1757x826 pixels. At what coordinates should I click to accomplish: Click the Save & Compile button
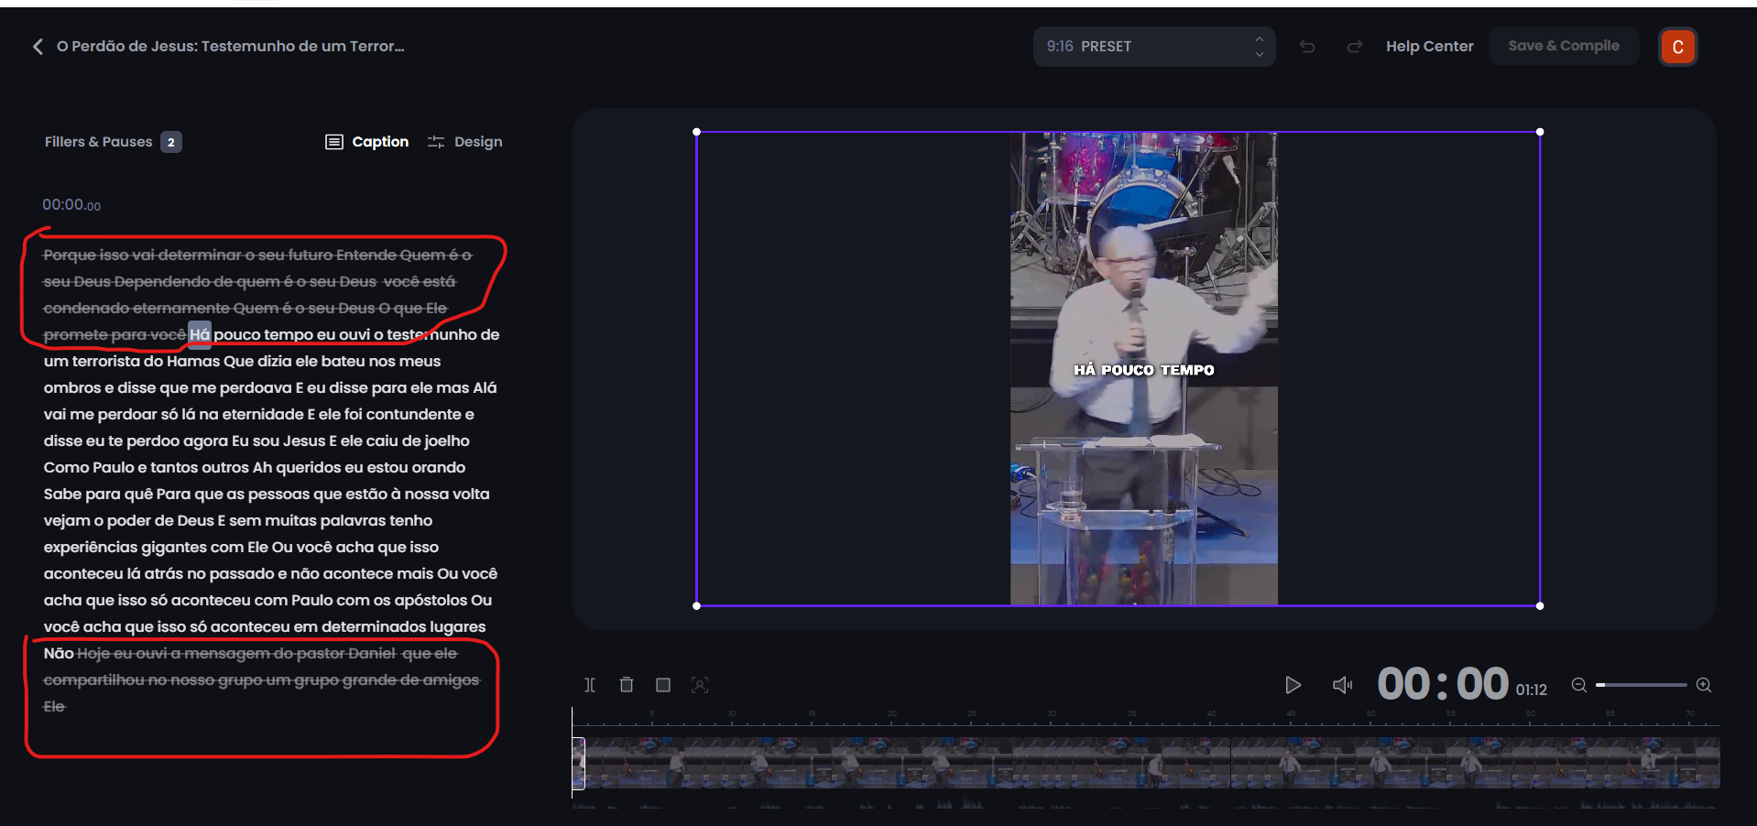pyautogui.click(x=1564, y=46)
